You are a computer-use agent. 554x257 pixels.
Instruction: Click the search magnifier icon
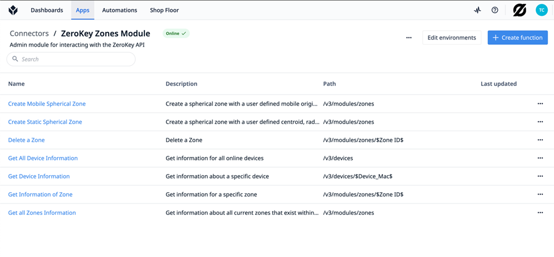(x=15, y=59)
